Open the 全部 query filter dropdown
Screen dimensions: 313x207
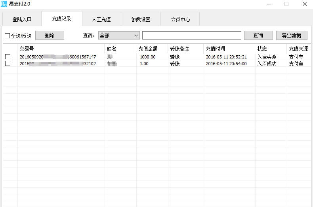(119, 36)
